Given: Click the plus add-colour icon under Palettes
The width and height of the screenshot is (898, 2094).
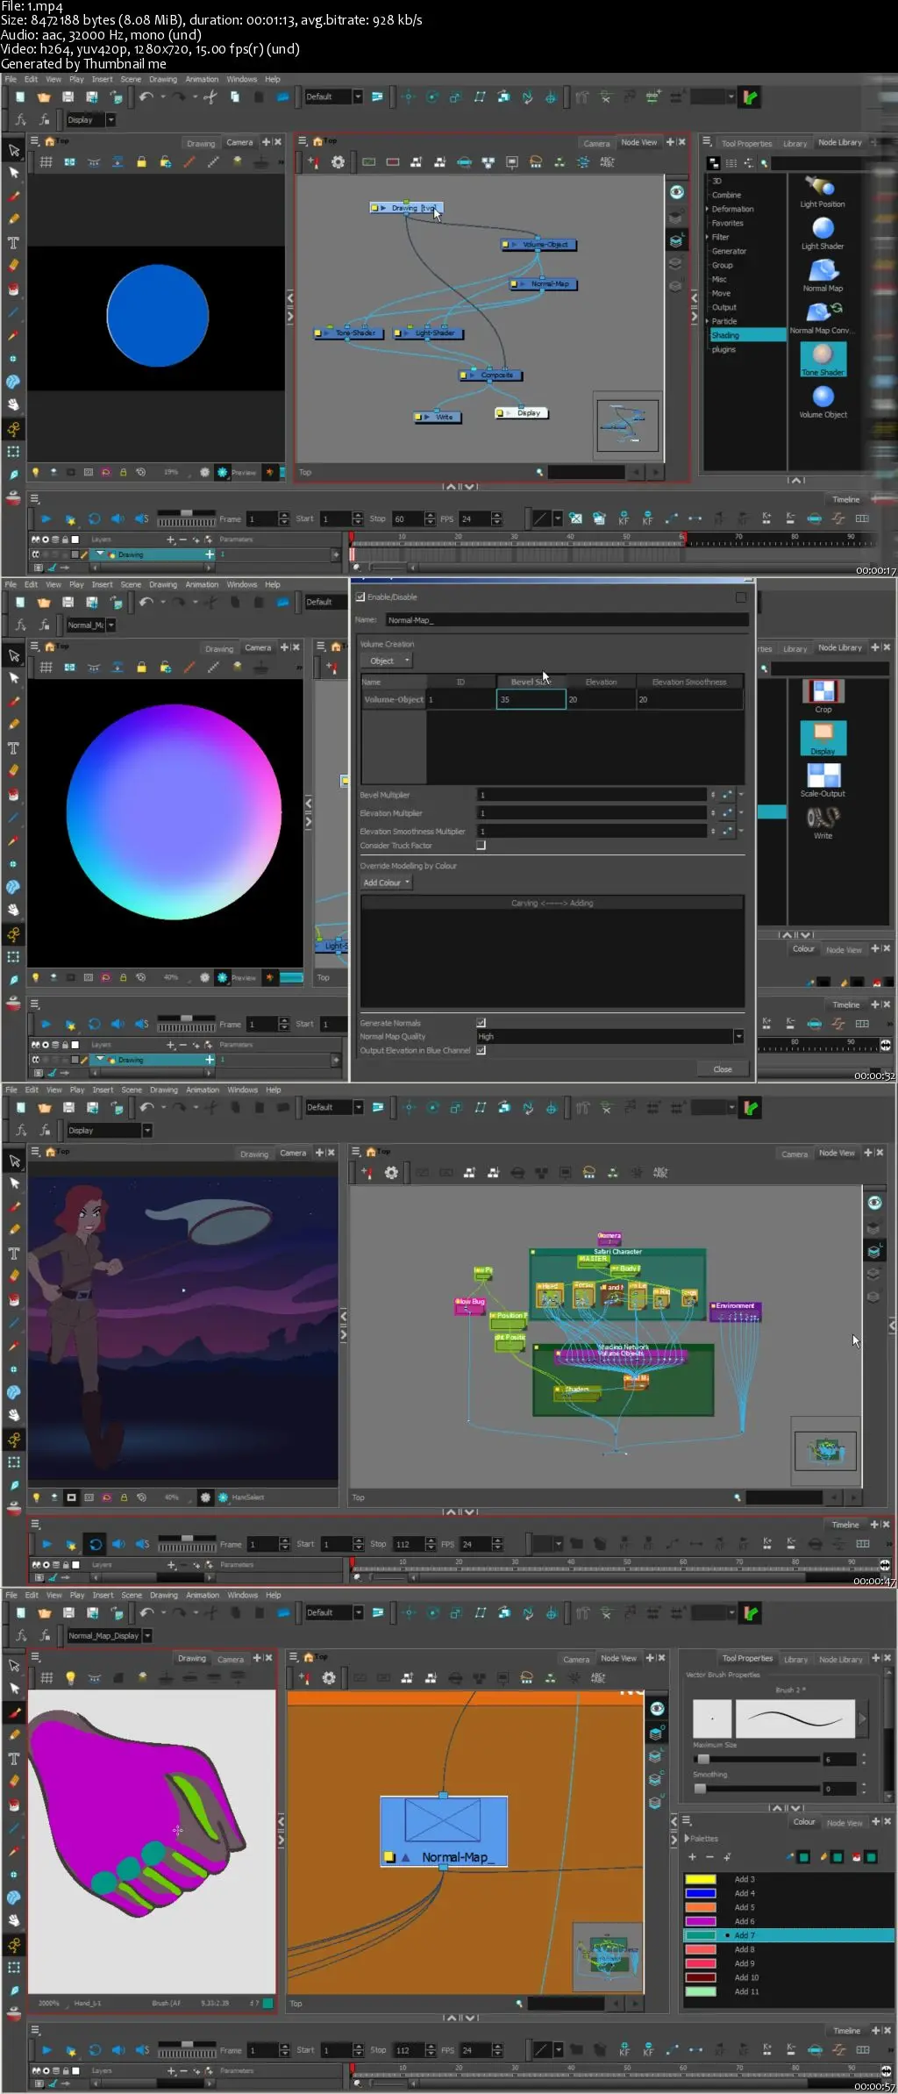Looking at the screenshot, I should pos(692,1857).
